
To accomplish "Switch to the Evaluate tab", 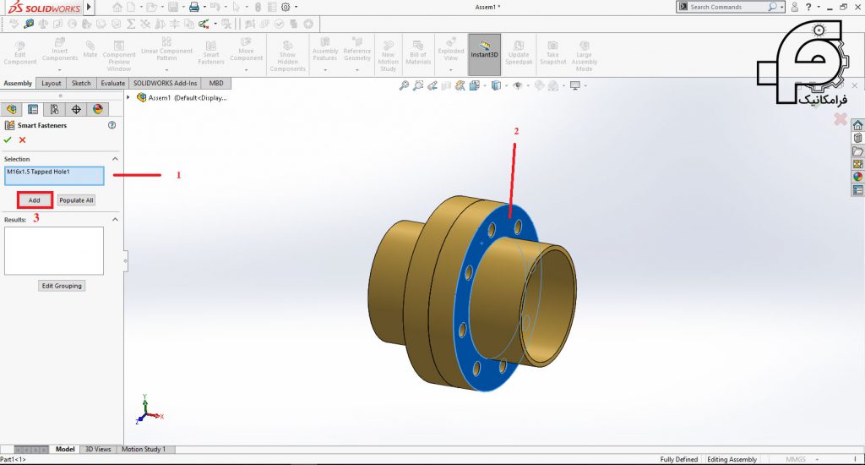I will (x=112, y=84).
